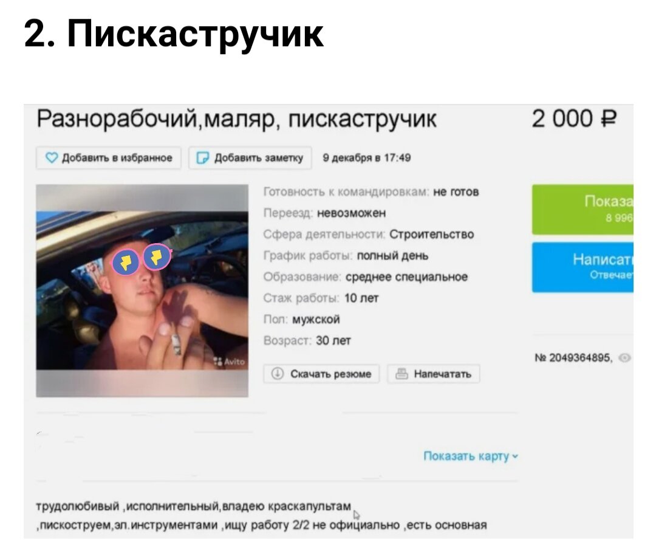Click the left lightning emoji sticker on photo
656x550 pixels.
pyautogui.click(x=126, y=263)
